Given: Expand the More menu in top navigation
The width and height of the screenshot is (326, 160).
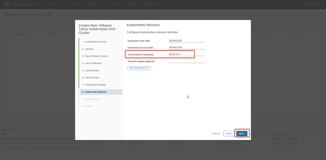Looking at the screenshot, I should pos(184,4).
